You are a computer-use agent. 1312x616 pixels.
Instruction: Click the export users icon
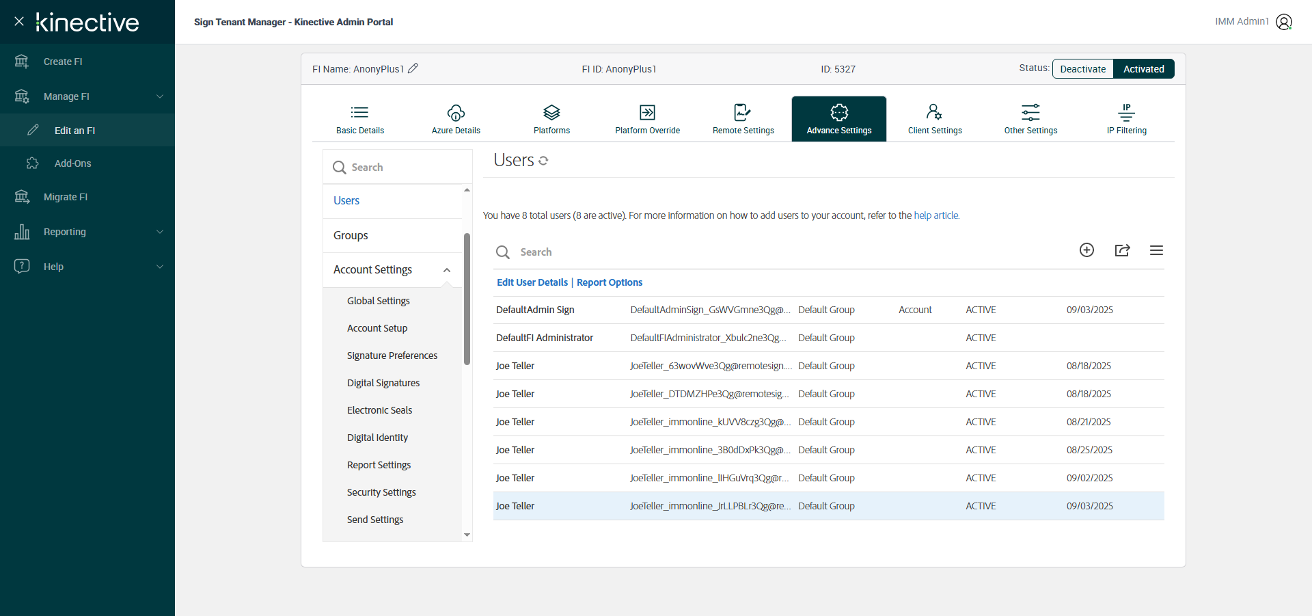point(1122,250)
